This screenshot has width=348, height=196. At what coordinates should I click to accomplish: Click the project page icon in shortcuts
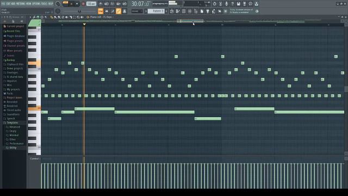coord(202,11)
